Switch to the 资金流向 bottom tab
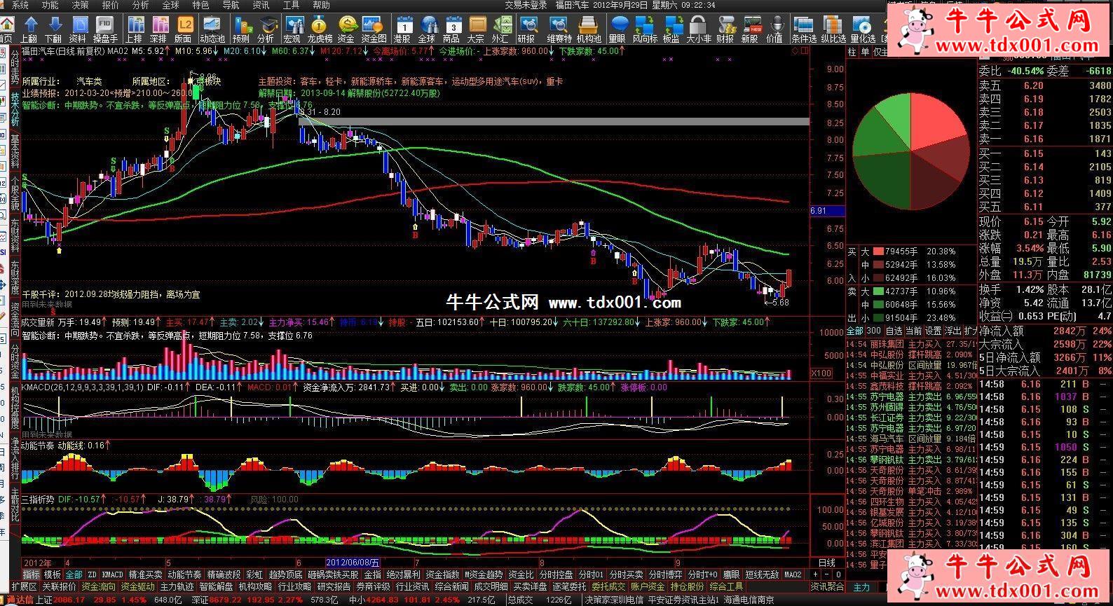Image resolution: width=1113 pixels, height=606 pixels. (x=98, y=586)
